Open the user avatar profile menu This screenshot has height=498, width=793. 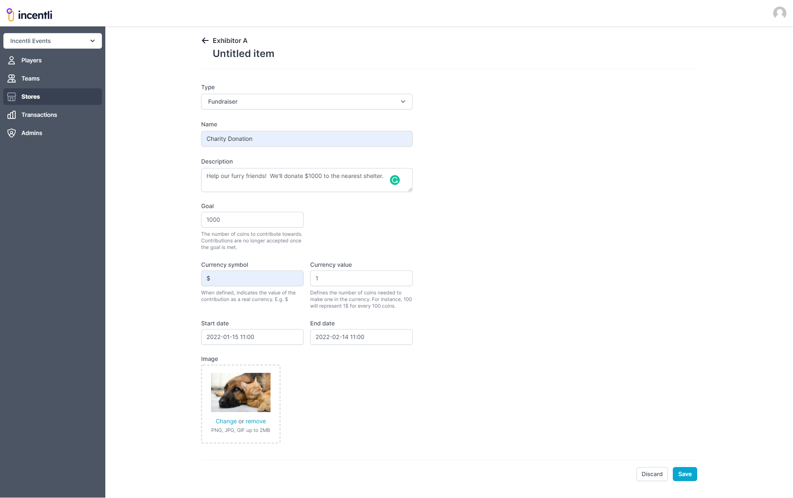pyautogui.click(x=779, y=13)
